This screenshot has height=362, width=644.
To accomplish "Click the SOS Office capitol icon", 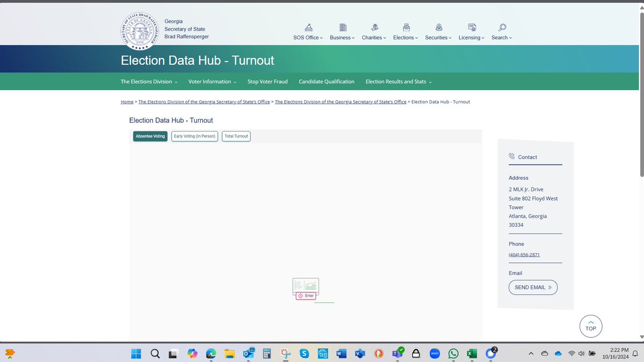I will pos(308,27).
